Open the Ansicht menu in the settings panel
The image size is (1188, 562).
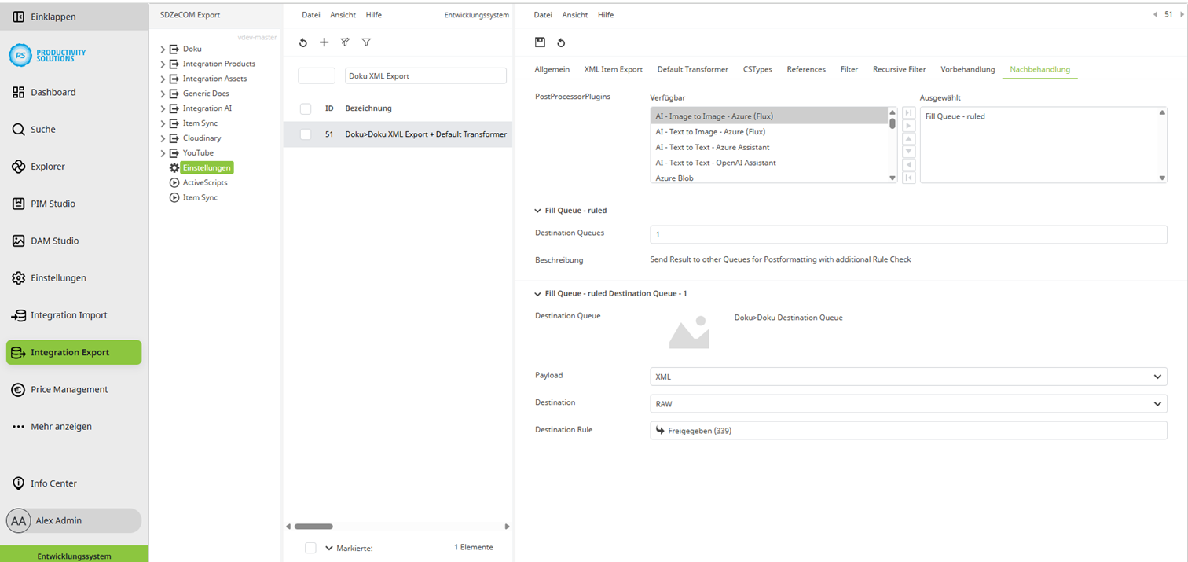574,14
